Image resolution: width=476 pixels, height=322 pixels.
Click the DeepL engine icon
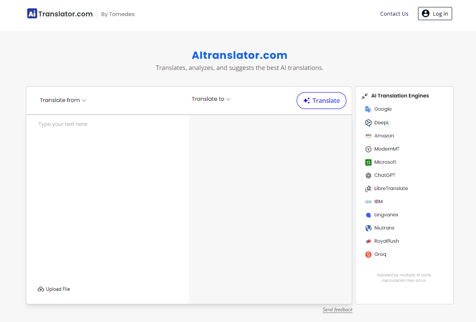tap(368, 123)
